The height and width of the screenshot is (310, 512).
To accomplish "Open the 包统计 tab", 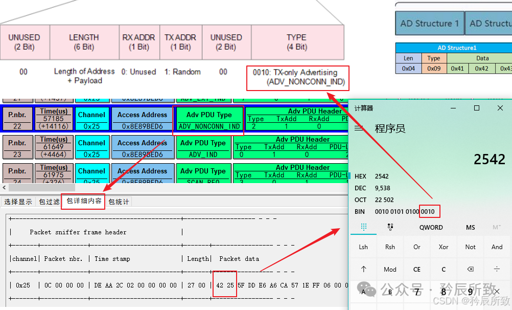I will [119, 202].
